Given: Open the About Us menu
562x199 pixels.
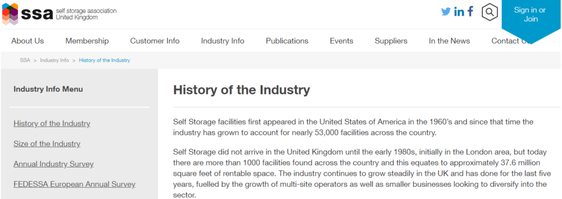Looking at the screenshot, I should point(28,41).
